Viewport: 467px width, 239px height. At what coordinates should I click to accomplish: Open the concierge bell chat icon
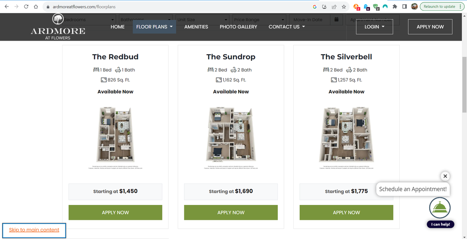[x=439, y=208]
